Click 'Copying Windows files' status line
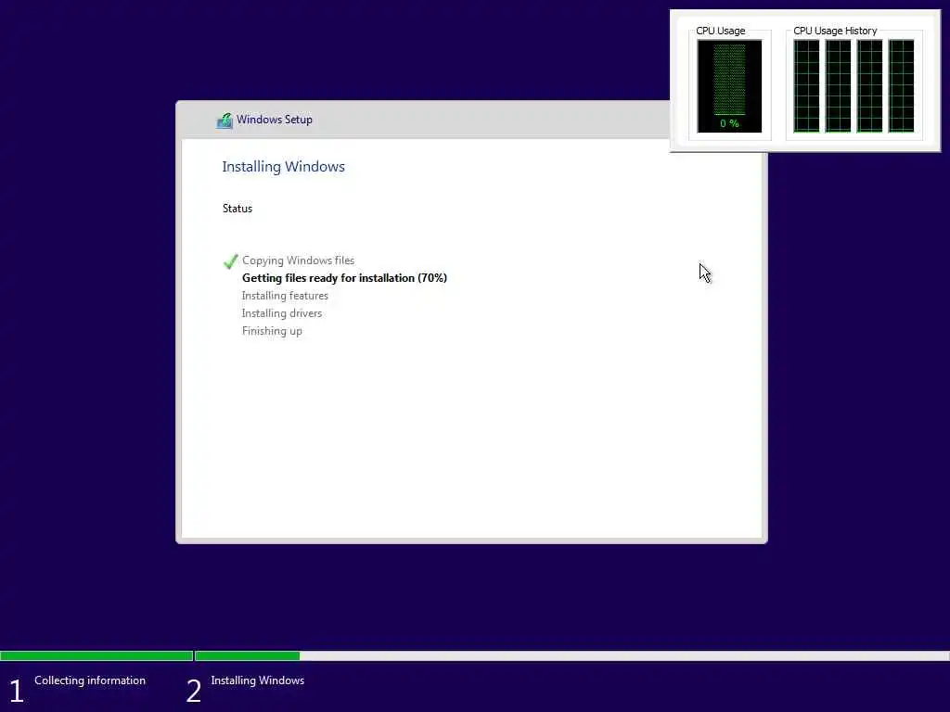This screenshot has height=712, width=950. (298, 261)
